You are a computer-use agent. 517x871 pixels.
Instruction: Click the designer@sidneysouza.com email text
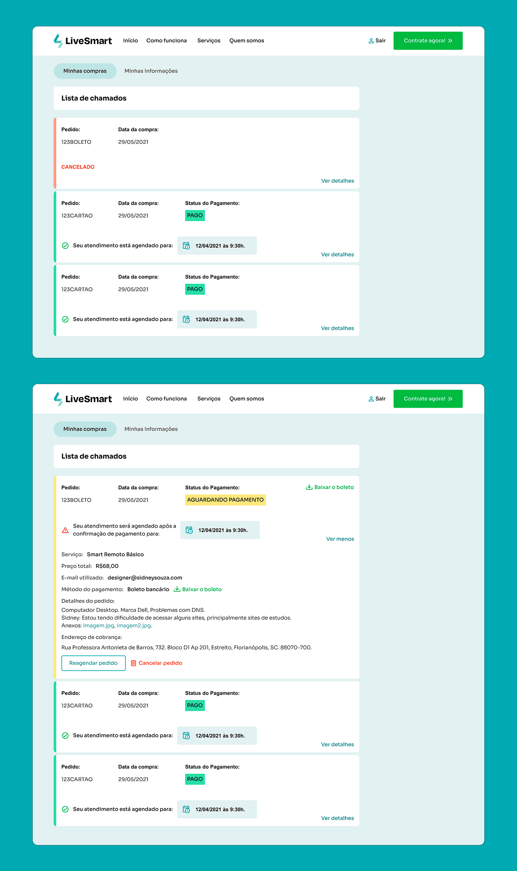[145, 578]
